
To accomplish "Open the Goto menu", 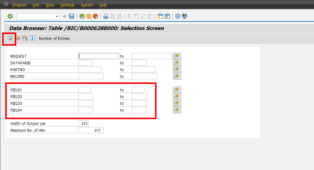I will click(x=50, y=5).
